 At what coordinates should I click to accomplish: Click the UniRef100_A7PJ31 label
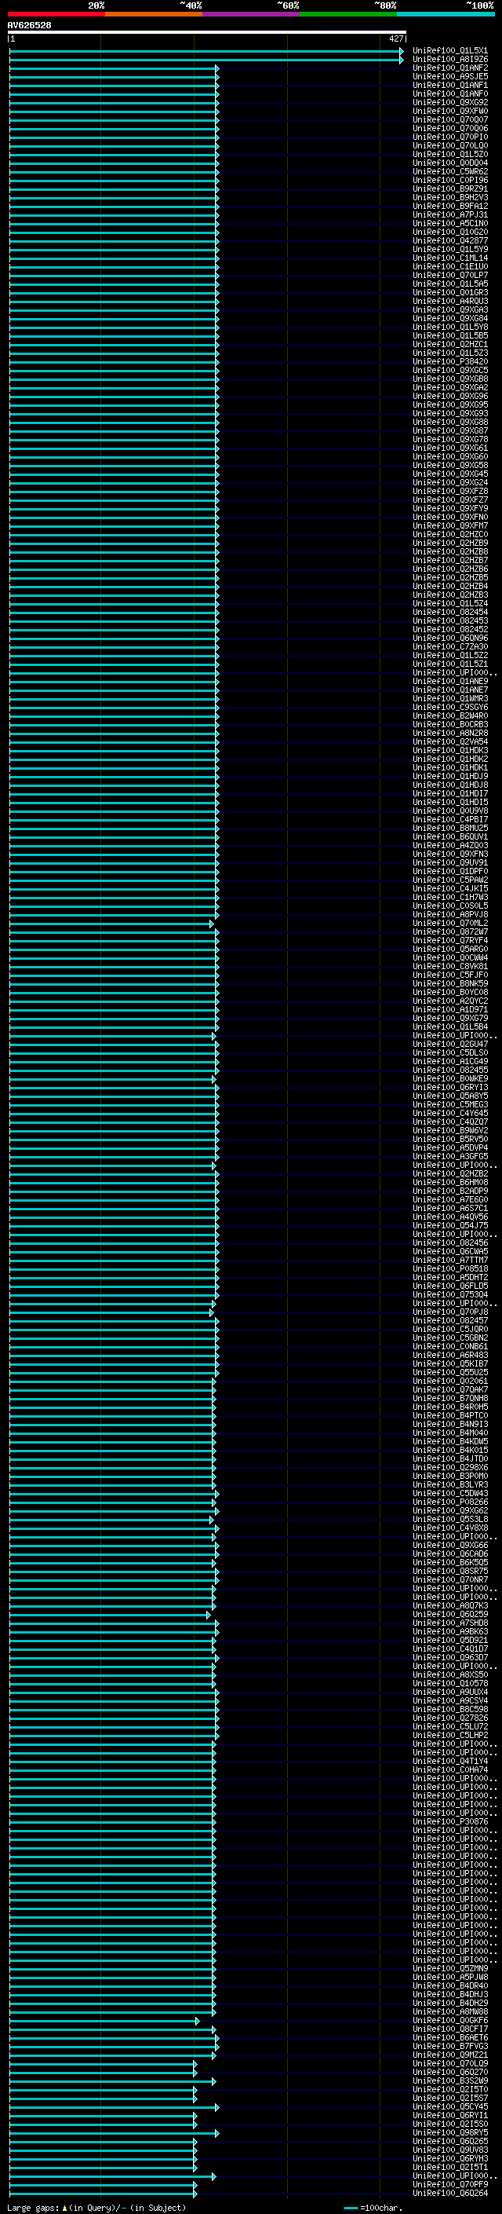click(449, 215)
